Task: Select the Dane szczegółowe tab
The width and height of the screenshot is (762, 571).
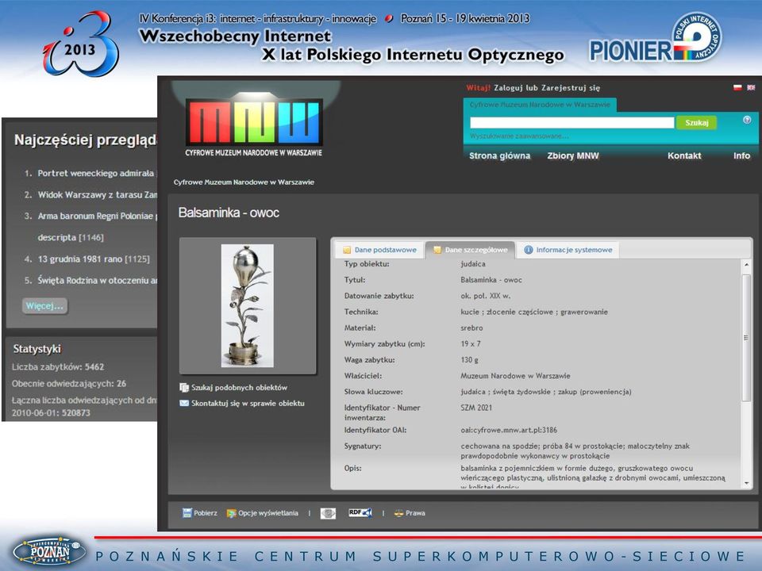Action: 470,250
